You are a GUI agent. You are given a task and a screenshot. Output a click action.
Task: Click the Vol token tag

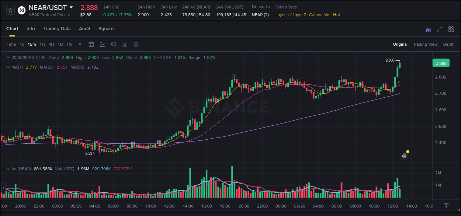click(327, 15)
